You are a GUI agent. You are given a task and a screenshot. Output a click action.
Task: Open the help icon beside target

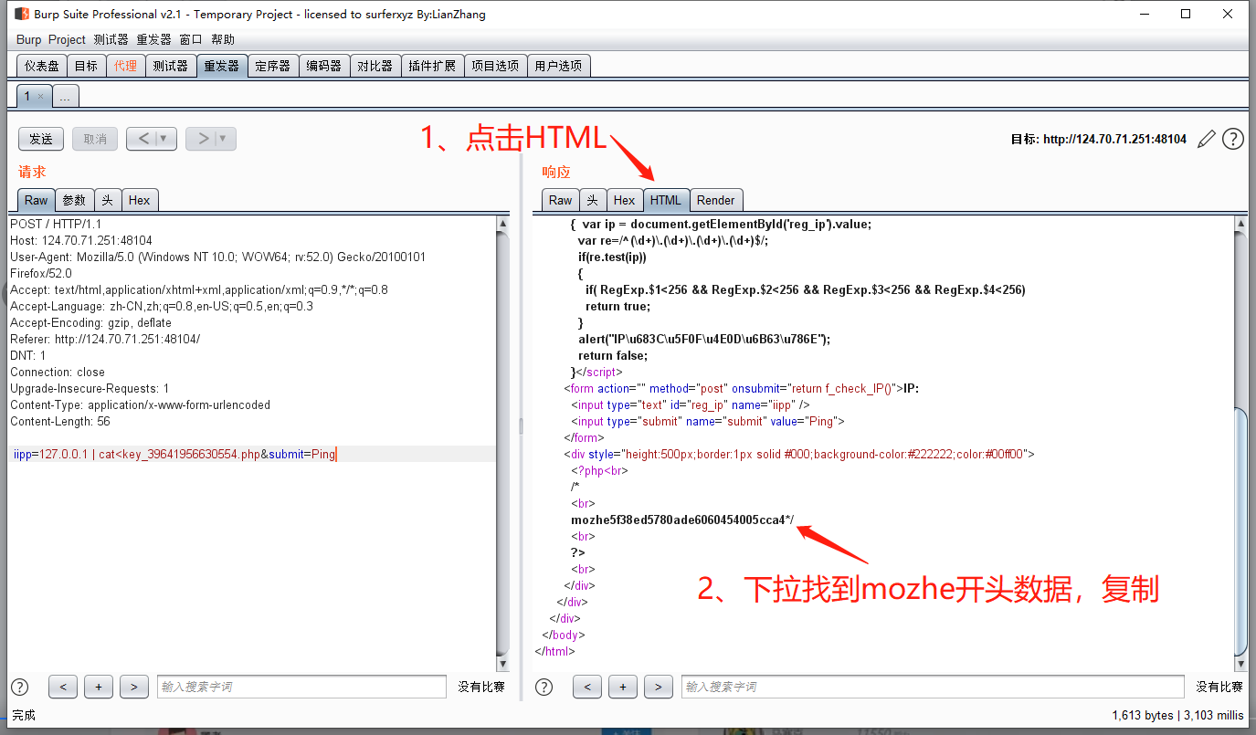point(1233,139)
